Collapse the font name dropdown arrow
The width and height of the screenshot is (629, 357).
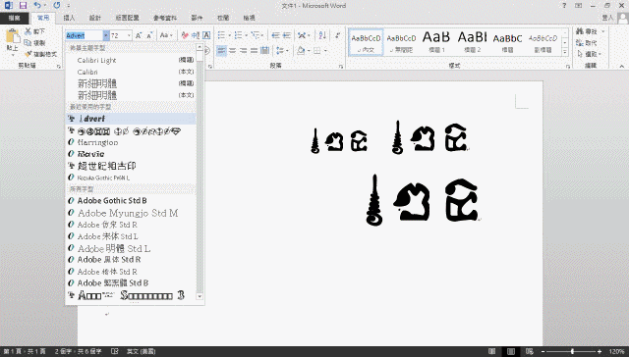coord(106,35)
